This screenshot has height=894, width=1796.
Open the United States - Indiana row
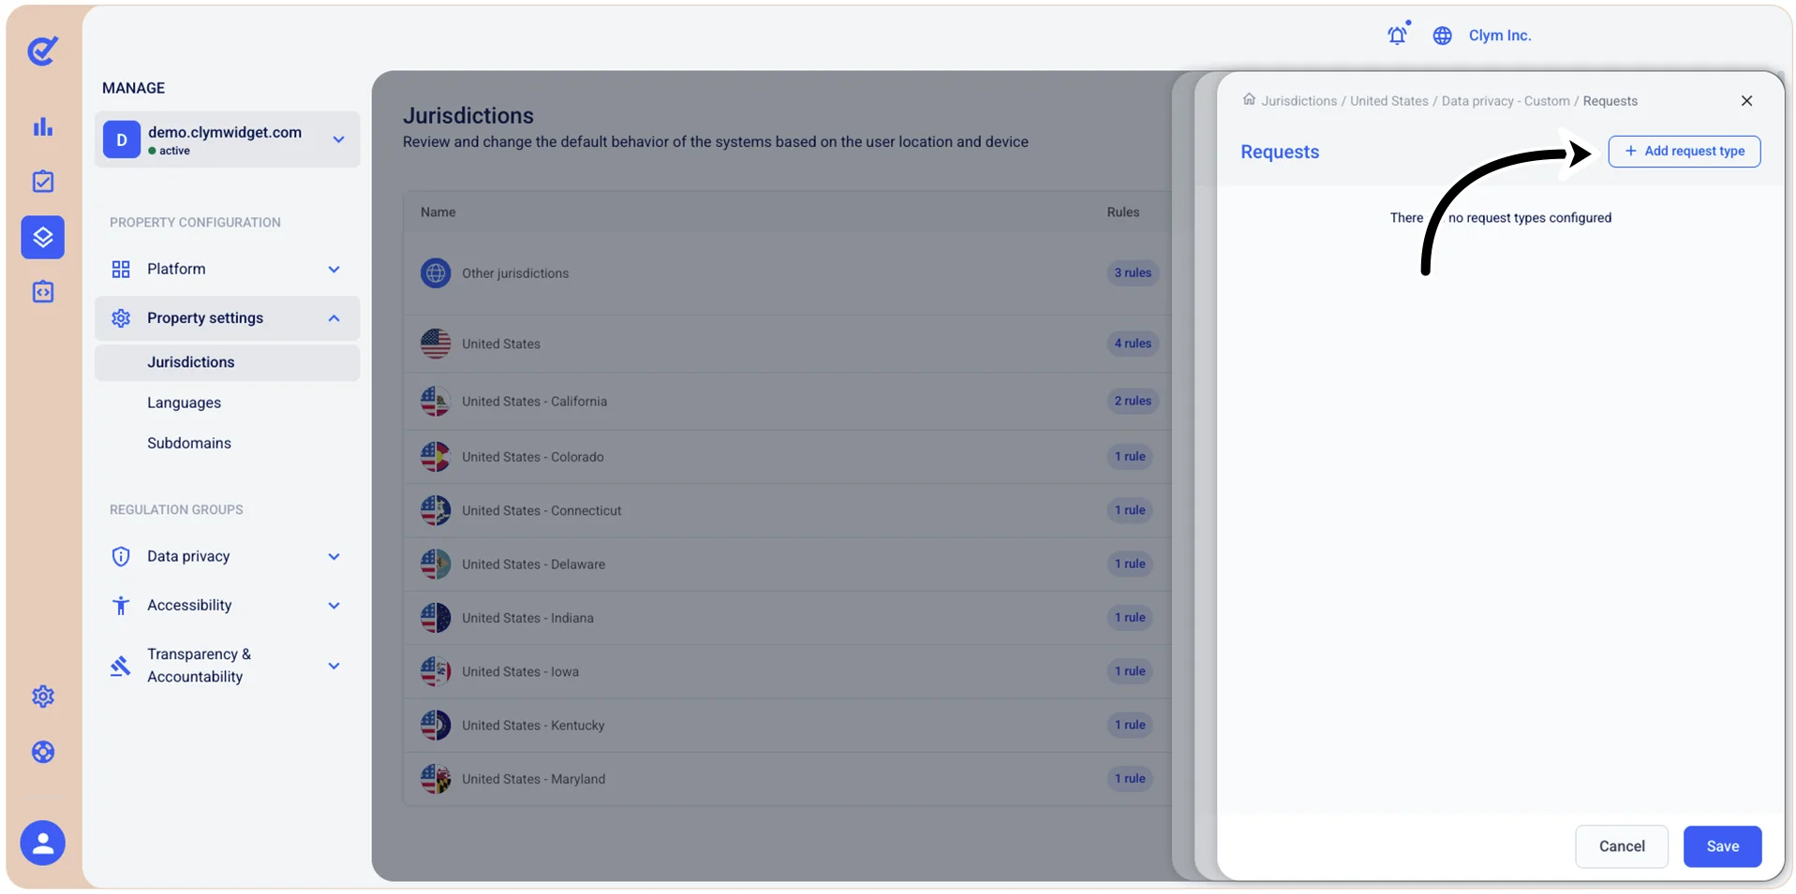pyautogui.click(x=788, y=618)
